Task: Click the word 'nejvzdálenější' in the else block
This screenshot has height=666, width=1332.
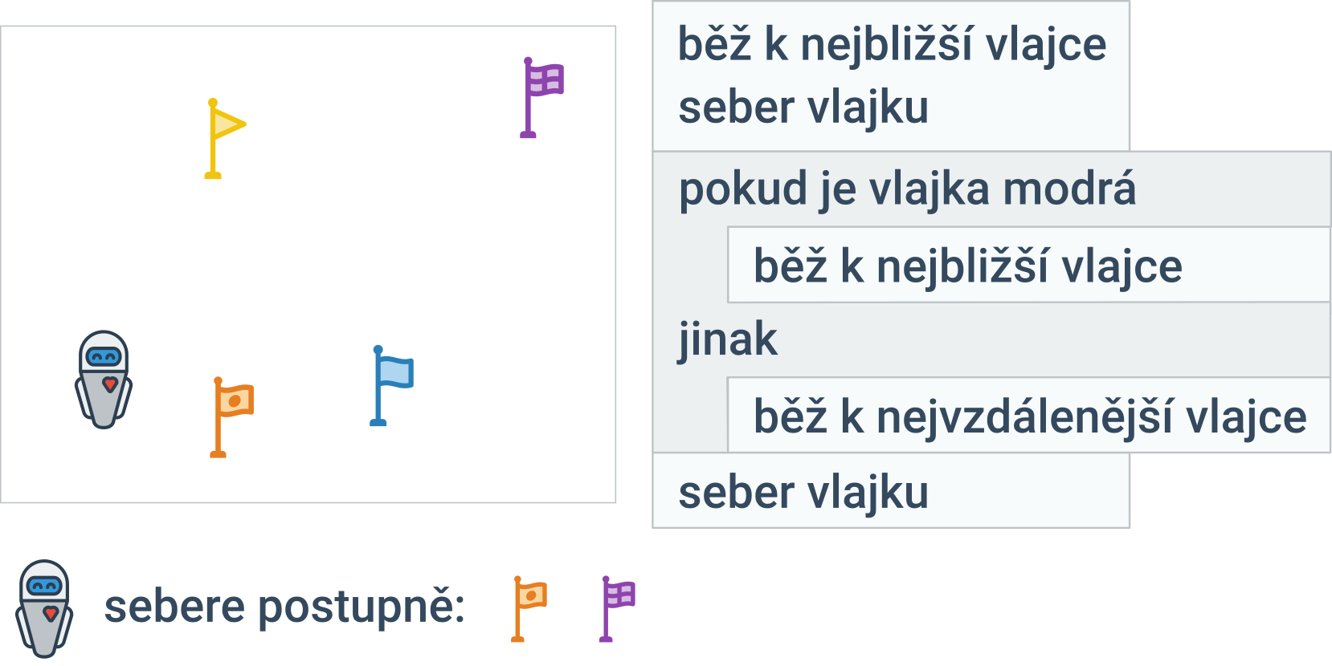Action: pyautogui.click(x=1024, y=417)
